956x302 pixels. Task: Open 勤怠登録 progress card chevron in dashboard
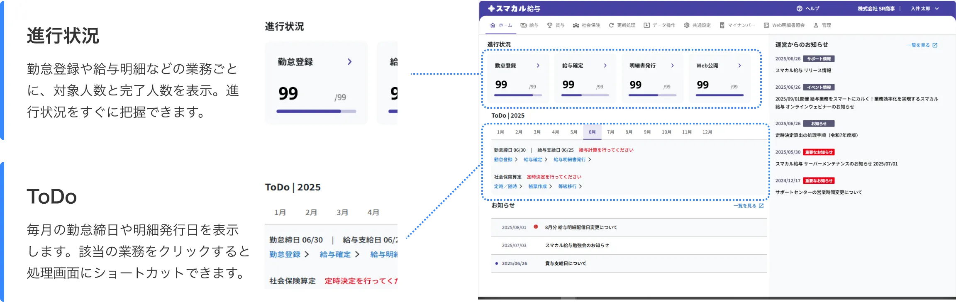click(x=538, y=66)
